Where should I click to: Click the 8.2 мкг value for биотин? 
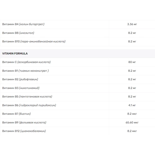coord(132,114)
